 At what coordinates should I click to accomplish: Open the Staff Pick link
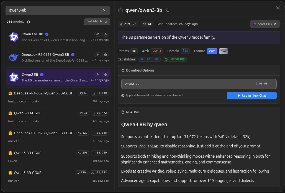coord(265,24)
